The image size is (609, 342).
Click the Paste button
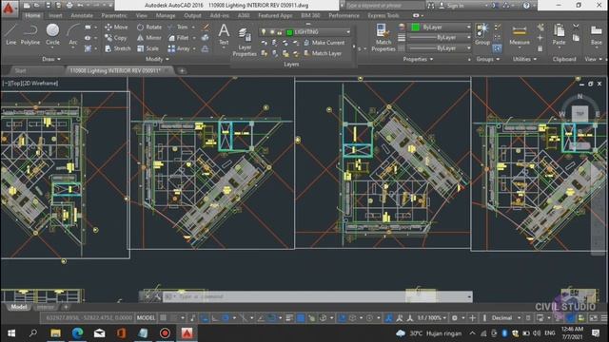click(x=559, y=34)
